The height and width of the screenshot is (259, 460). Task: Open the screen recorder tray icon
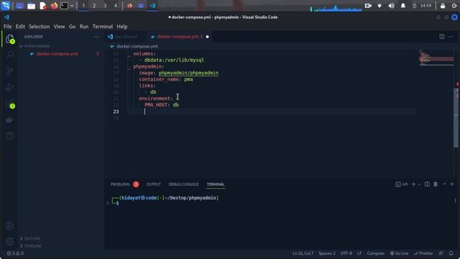tap(368, 6)
